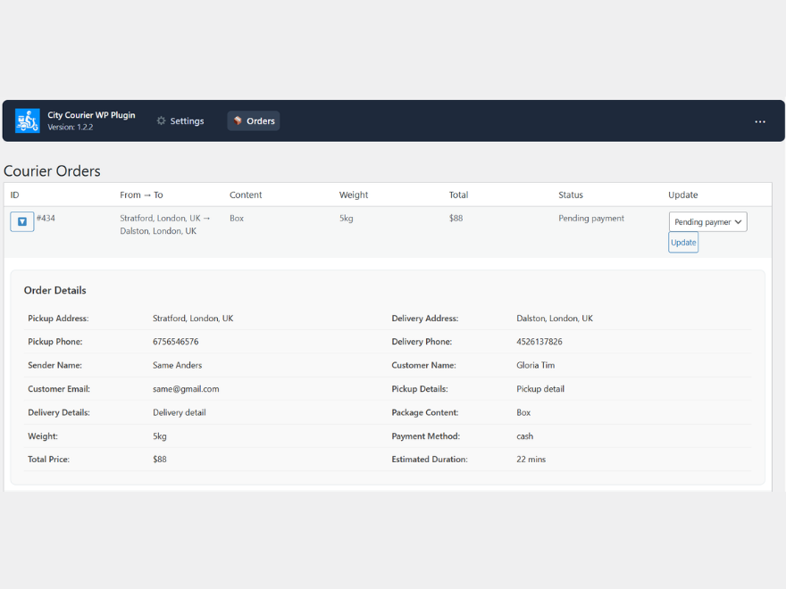The height and width of the screenshot is (589, 786).
Task: Open the Gloria Tim customer name link
Action: (535, 365)
